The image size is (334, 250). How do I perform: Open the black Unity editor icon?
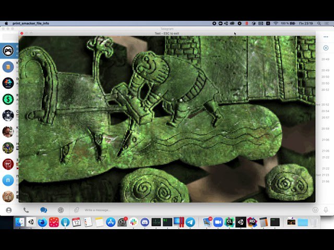(241, 222)
